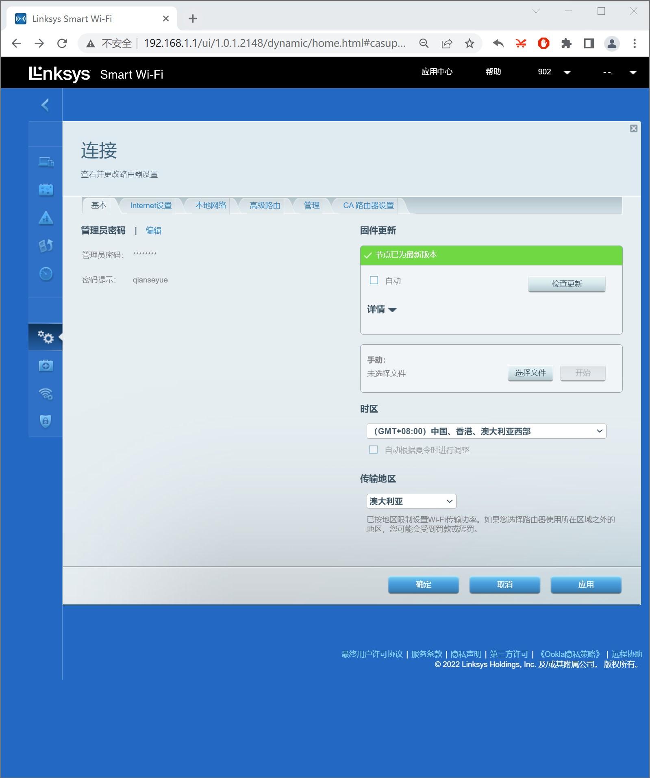
Task: Click the reply-arrow extension icon
Action: [498, 43]
